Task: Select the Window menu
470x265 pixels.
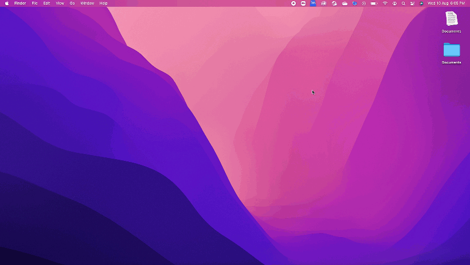Action: (x=87, y=3)
